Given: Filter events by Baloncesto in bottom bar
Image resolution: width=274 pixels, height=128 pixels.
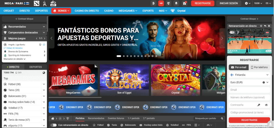Looking at the screenshot, I should coord(128,125).
